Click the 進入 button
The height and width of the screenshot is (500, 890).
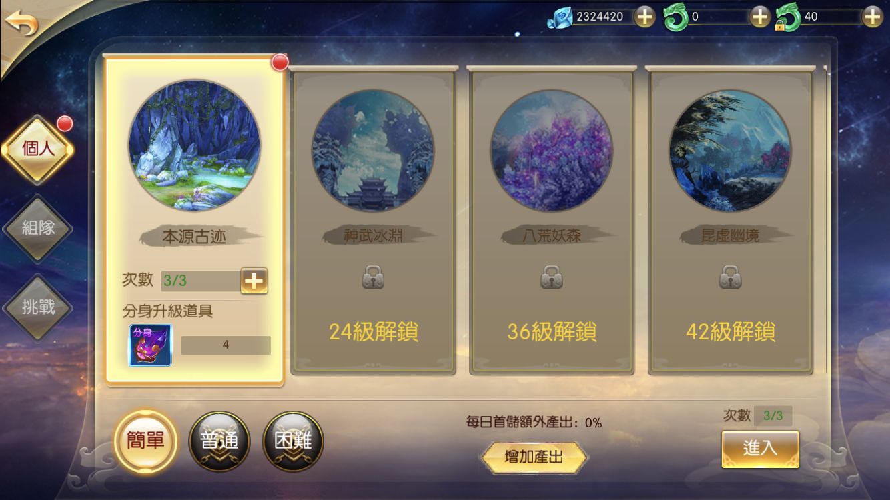point(760,449)
